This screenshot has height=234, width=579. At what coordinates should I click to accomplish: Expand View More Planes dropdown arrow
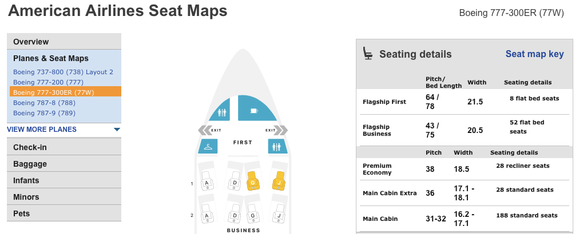(x=117, y=130)
